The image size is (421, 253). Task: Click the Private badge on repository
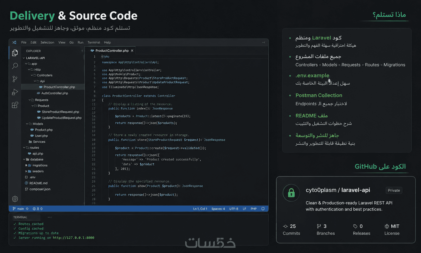(x=394, y=190)
